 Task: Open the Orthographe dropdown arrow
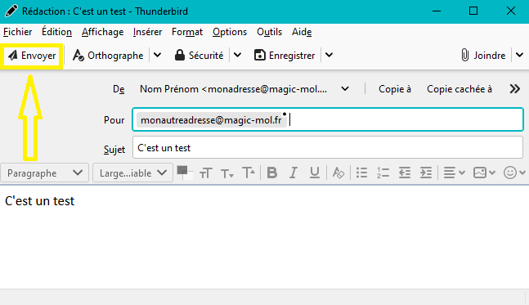157,56
